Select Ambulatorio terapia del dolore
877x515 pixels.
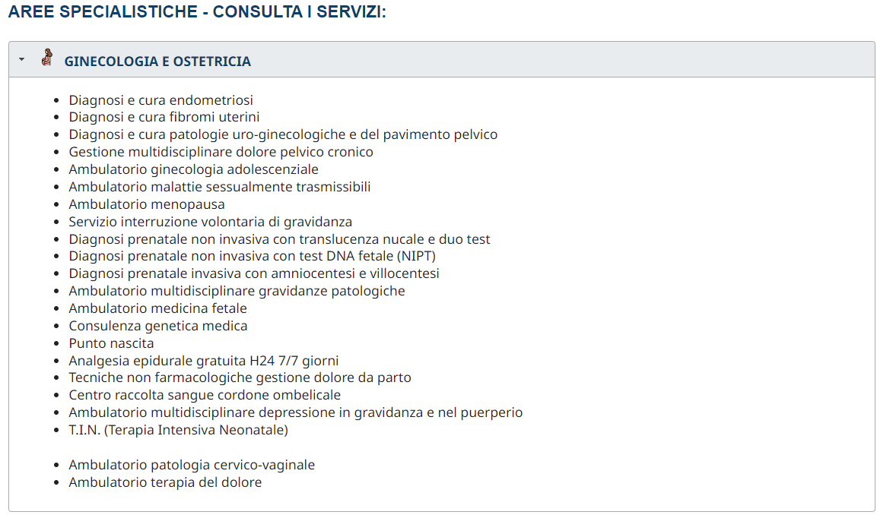click(x=165, y=482)
